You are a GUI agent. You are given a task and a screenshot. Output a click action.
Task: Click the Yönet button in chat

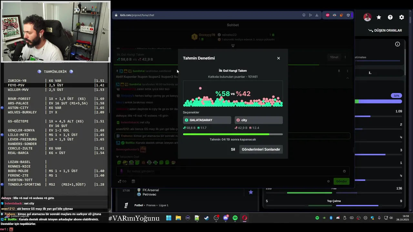[x=334, y=57]
